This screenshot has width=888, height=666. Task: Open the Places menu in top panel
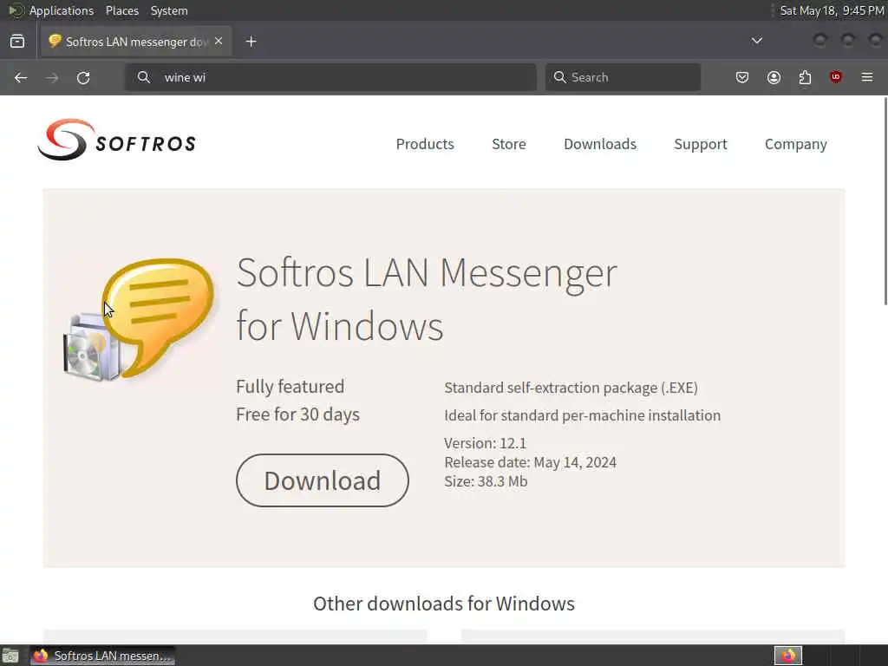pyautogui.click(x=121, y=10)
